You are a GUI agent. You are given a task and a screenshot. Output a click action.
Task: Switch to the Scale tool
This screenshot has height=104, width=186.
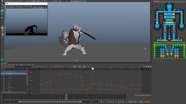(2, 18)
